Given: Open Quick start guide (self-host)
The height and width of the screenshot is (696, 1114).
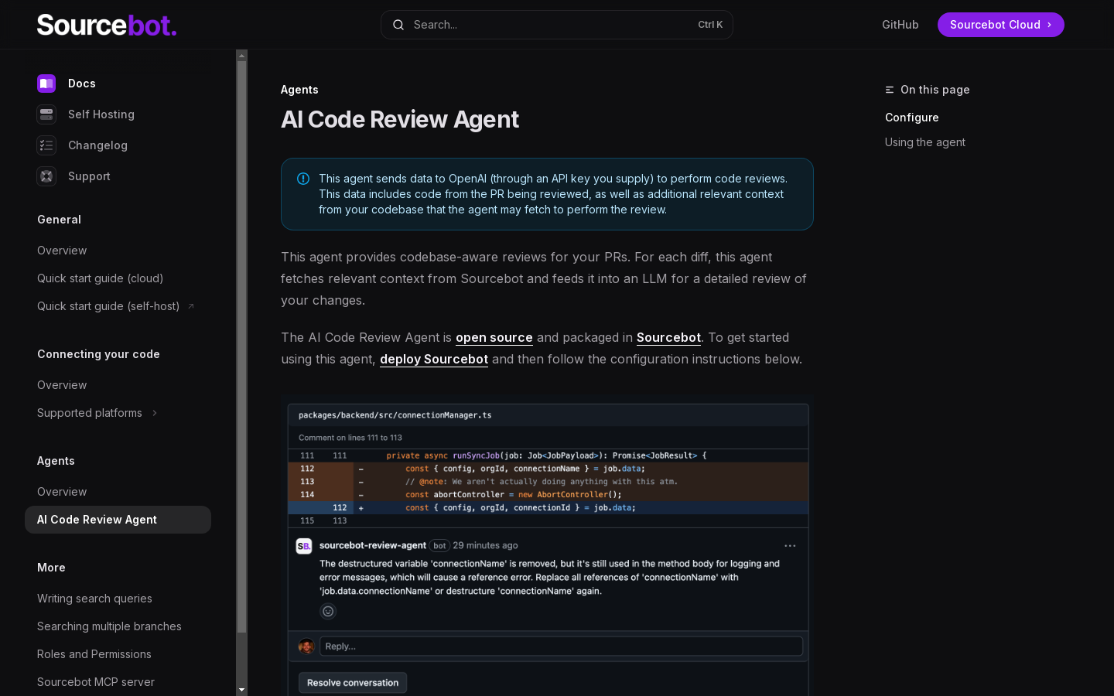Looking at the screenshot, I should coord(108,306).
